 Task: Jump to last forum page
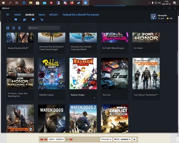[x=71, y=139]
